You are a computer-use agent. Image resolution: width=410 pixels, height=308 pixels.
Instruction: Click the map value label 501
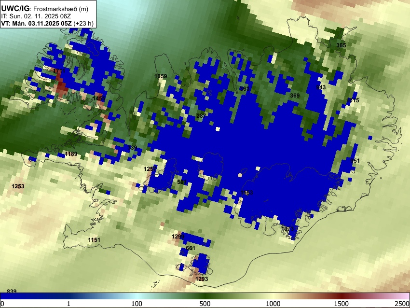[182, 182]
